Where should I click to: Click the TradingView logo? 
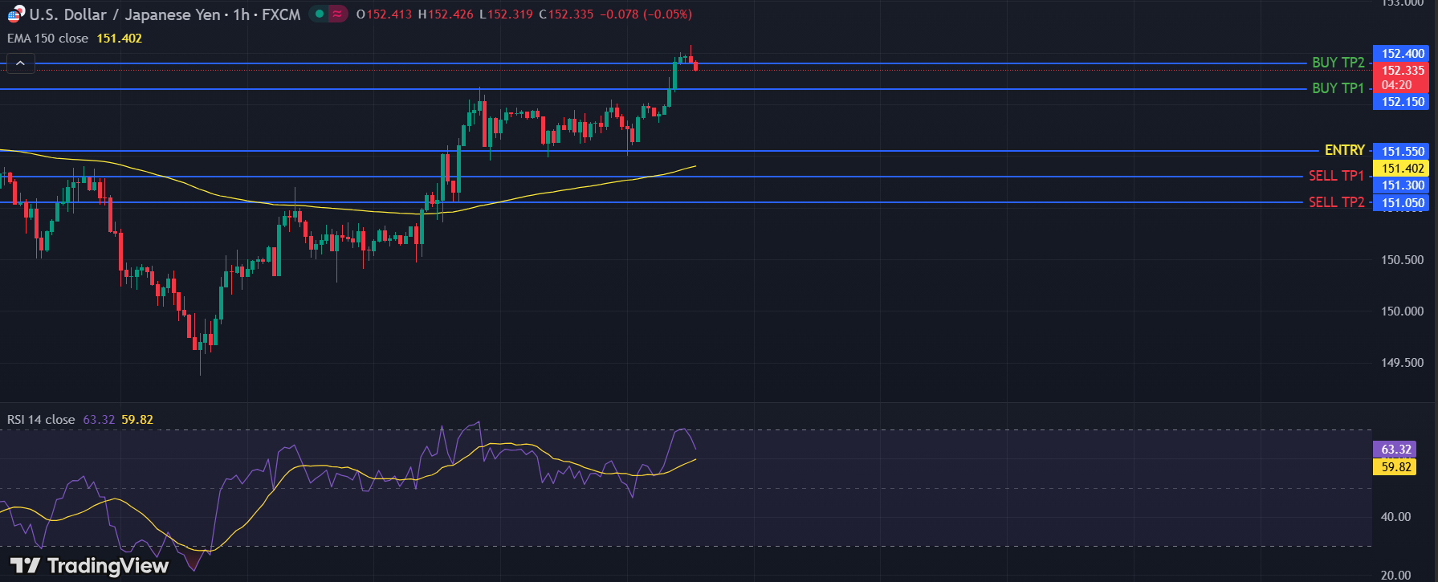[x=89, y=566]
